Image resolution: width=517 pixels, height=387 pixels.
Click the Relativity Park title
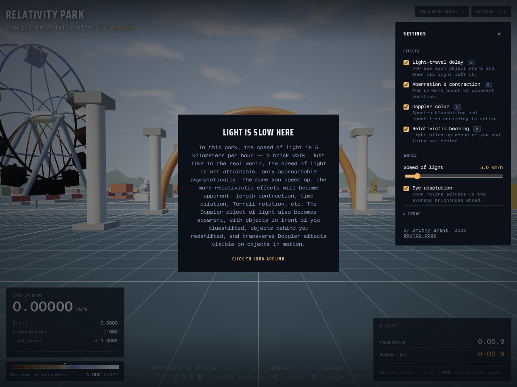click(x=45, y=15)
